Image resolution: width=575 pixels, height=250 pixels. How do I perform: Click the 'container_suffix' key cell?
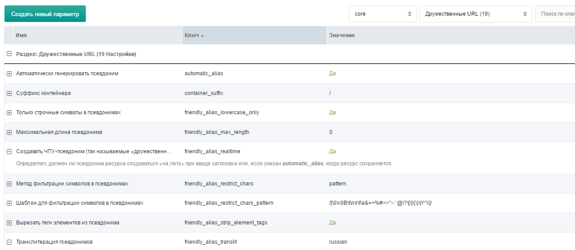coord(204,93)
